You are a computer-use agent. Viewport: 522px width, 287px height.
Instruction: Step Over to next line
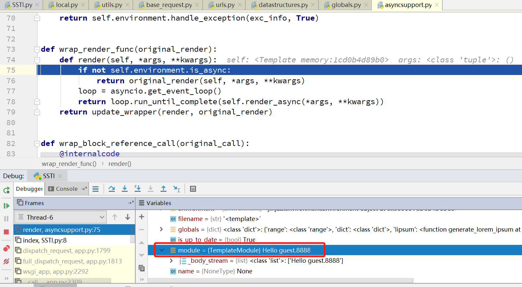(111, 189)
